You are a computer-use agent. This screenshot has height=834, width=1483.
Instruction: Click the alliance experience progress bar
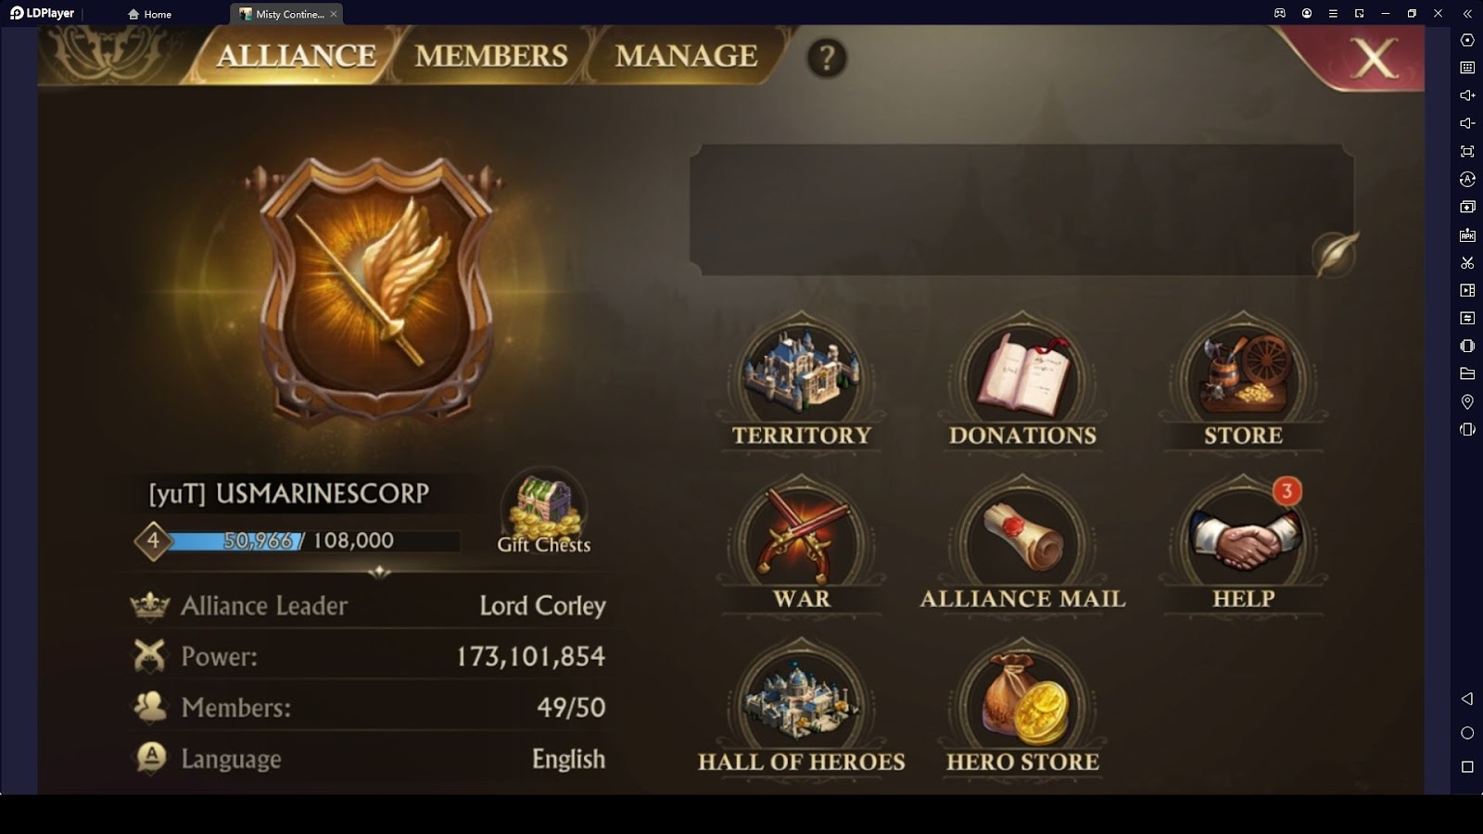(311, 541)
